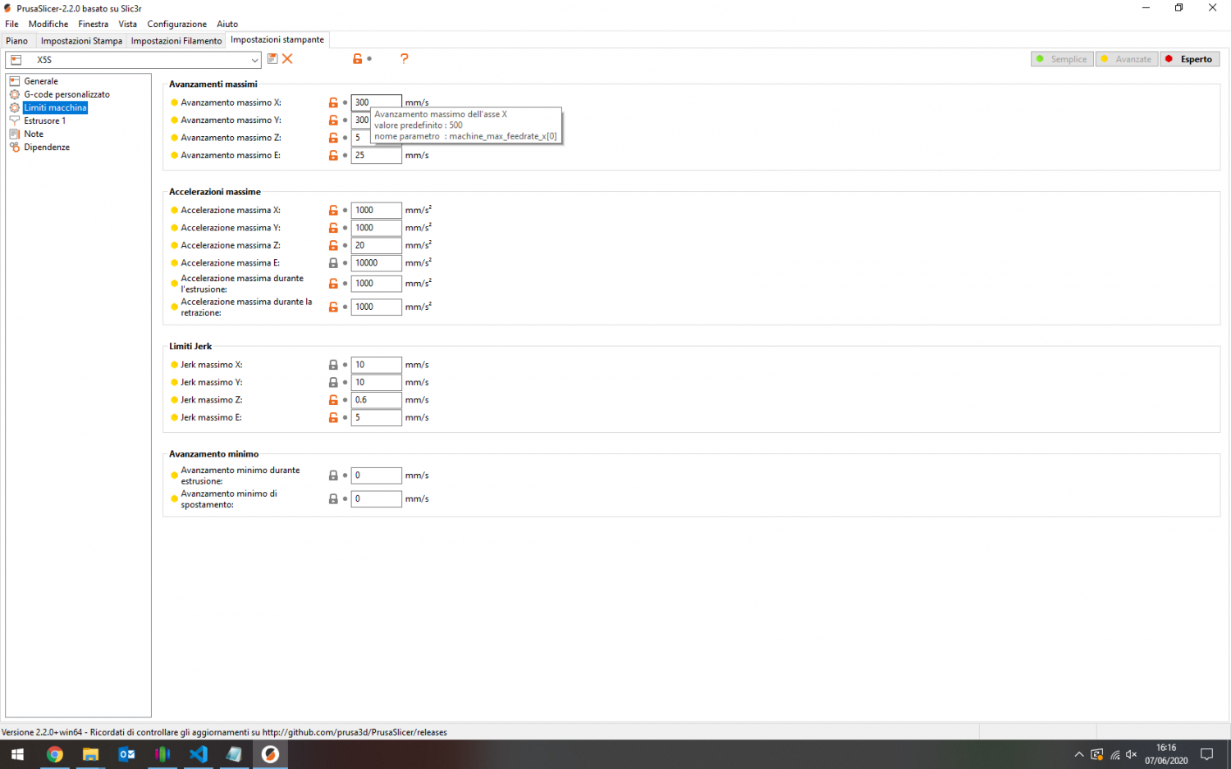Click the Avanzamento massimo X value field

click(377, 102)
